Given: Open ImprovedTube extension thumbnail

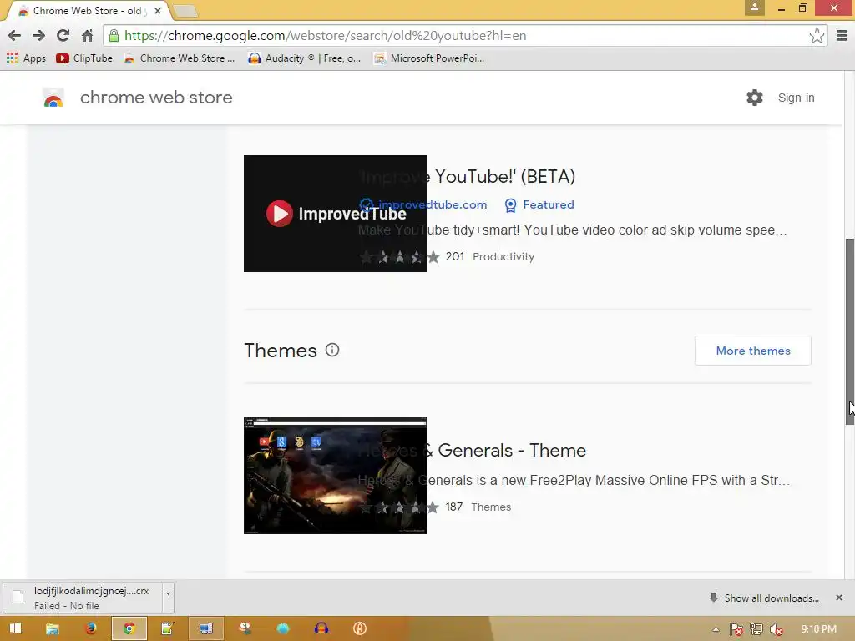Looking at the screenshot, I should pos(336,214).
